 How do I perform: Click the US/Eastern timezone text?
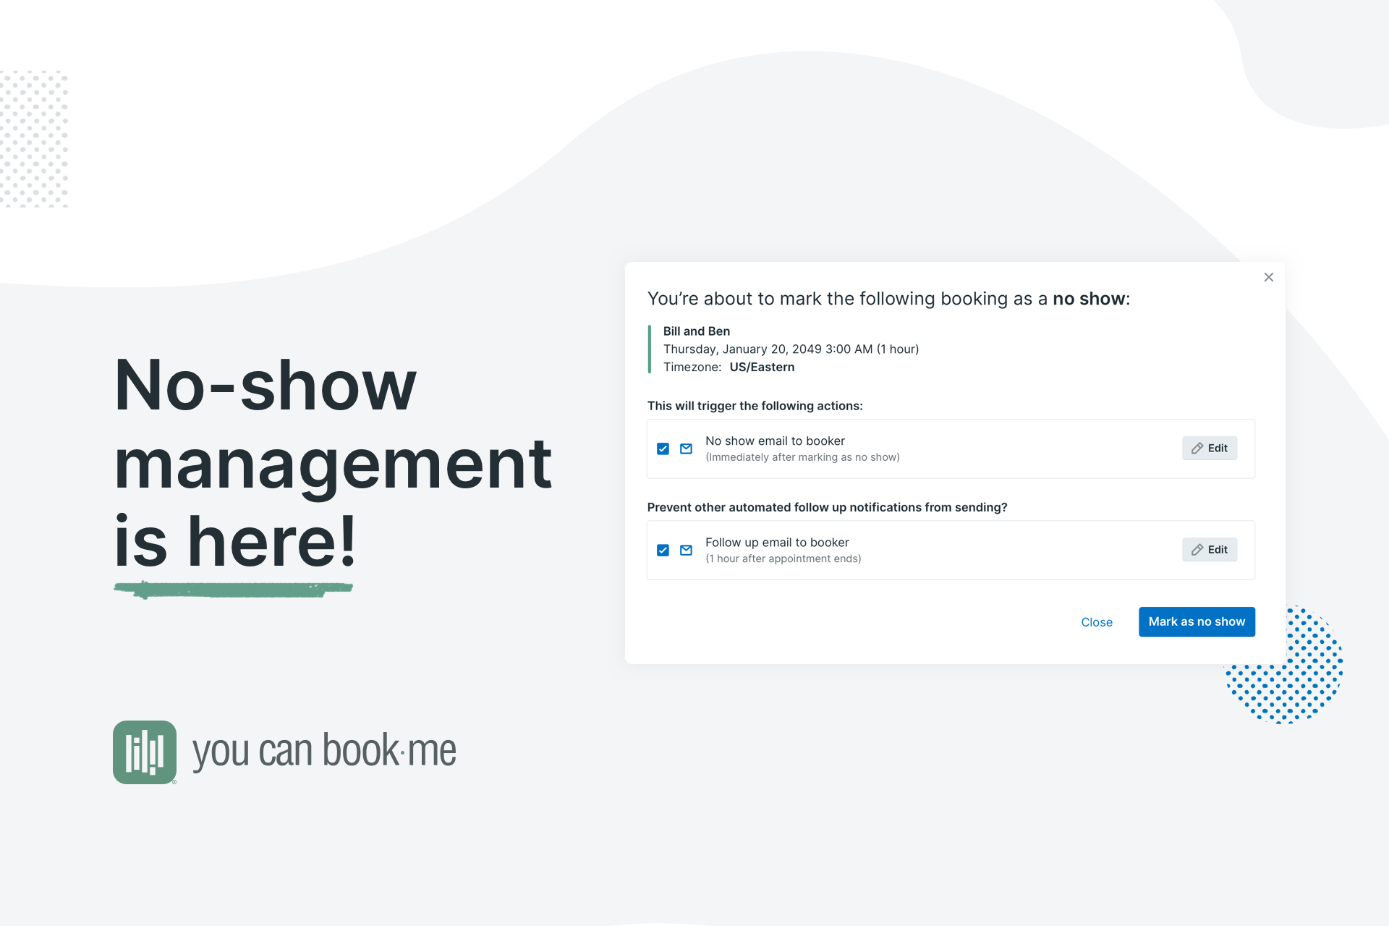click(x=761, y=367)
